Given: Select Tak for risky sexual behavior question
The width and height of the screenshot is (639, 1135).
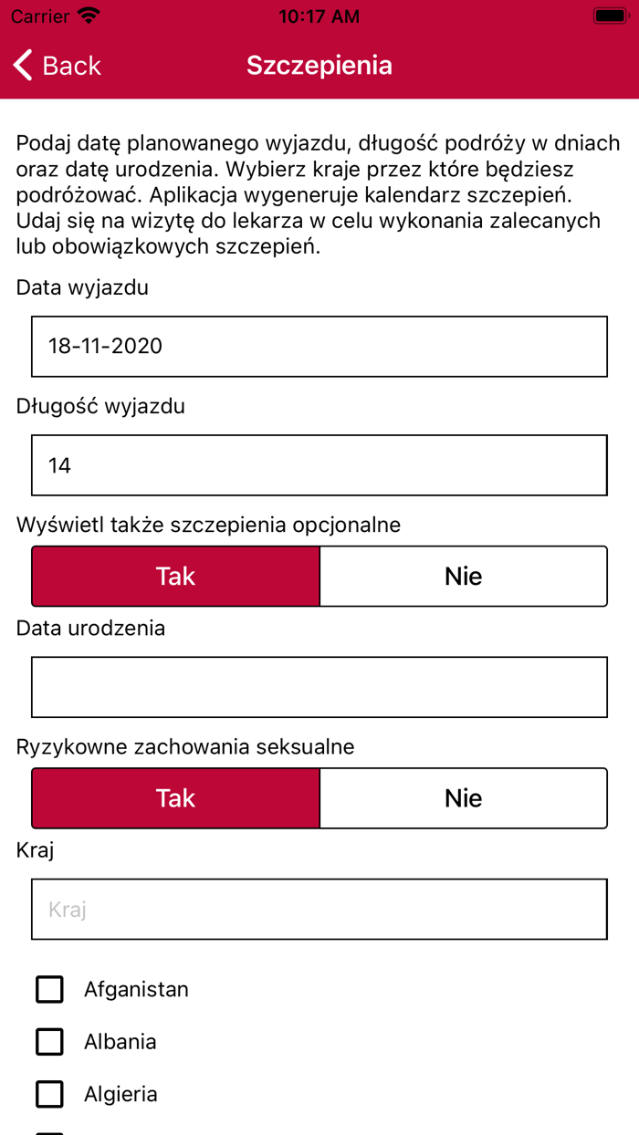Looking at the screenshot, I should click(x=175, y=797).
